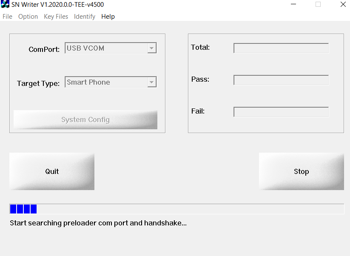
Task: Click the Fail count field
Action: (281, 112)
